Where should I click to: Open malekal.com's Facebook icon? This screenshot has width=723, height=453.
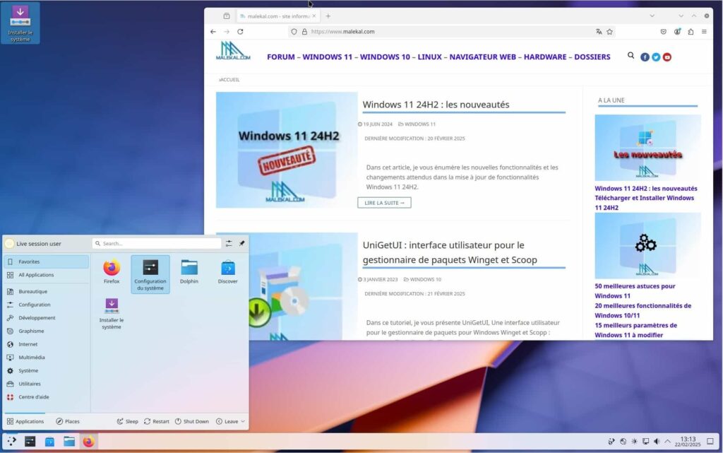click(x=645, y=57)
